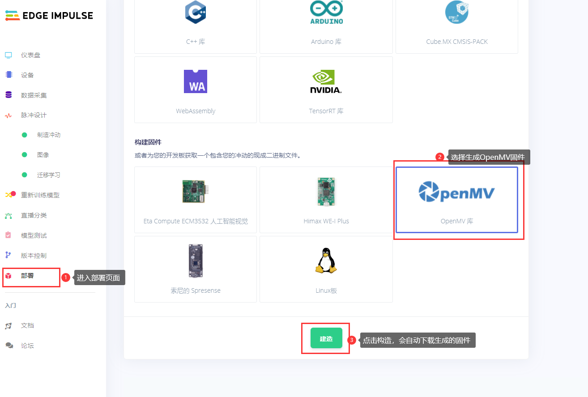Select the OpenMV 库 deployment option
Image resolution: width=588 pixels, height=397 pixels.
pyautogui.click(x=457, y=199)
